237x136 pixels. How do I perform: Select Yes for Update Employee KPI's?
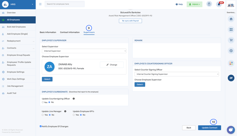pos(74,115)
